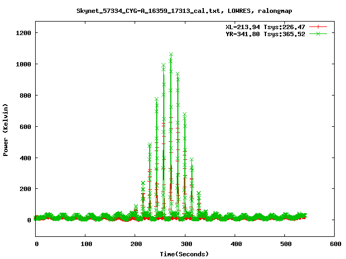Click the tallest green peak marker near 1060 Kelvin
The image size is (346, 259).
point(171,54)
